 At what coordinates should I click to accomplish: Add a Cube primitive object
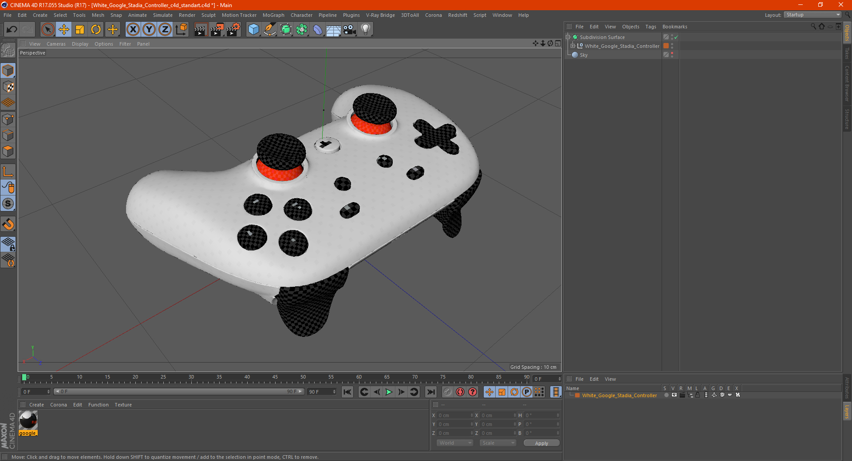coord(253,30)
